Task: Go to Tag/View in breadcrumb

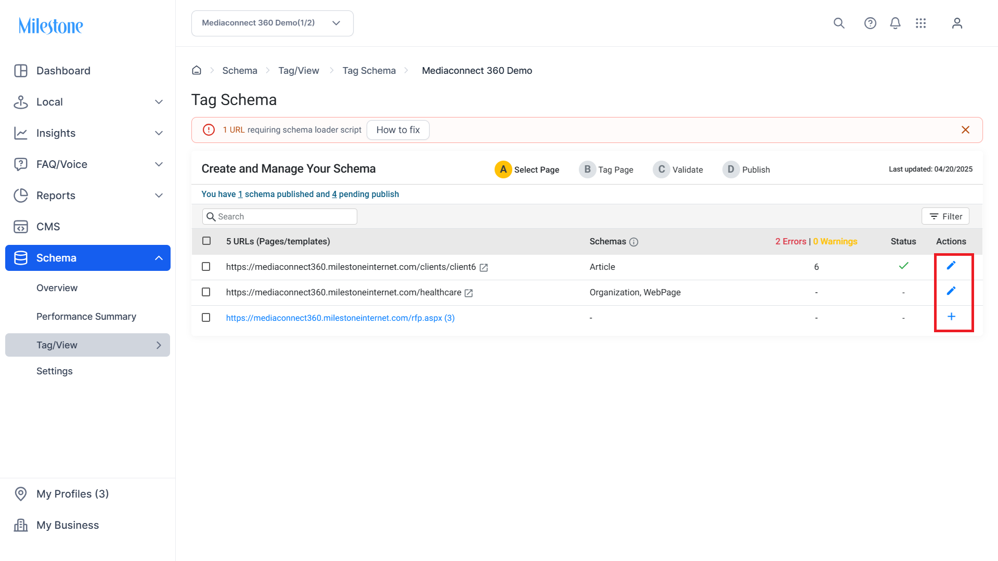Action: [x=299, y=70]
